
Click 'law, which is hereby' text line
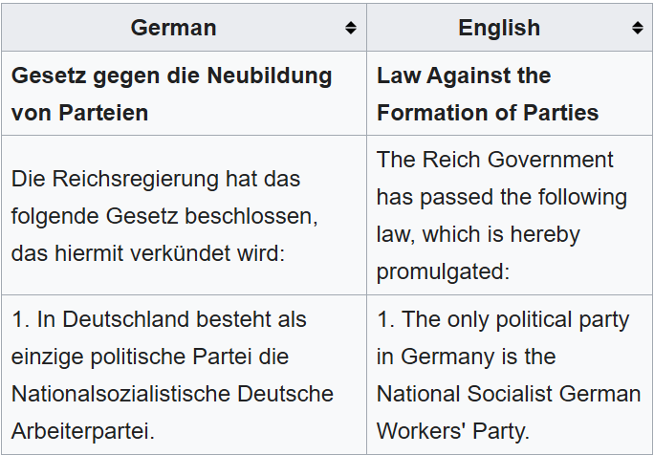[x=478, y=235]
